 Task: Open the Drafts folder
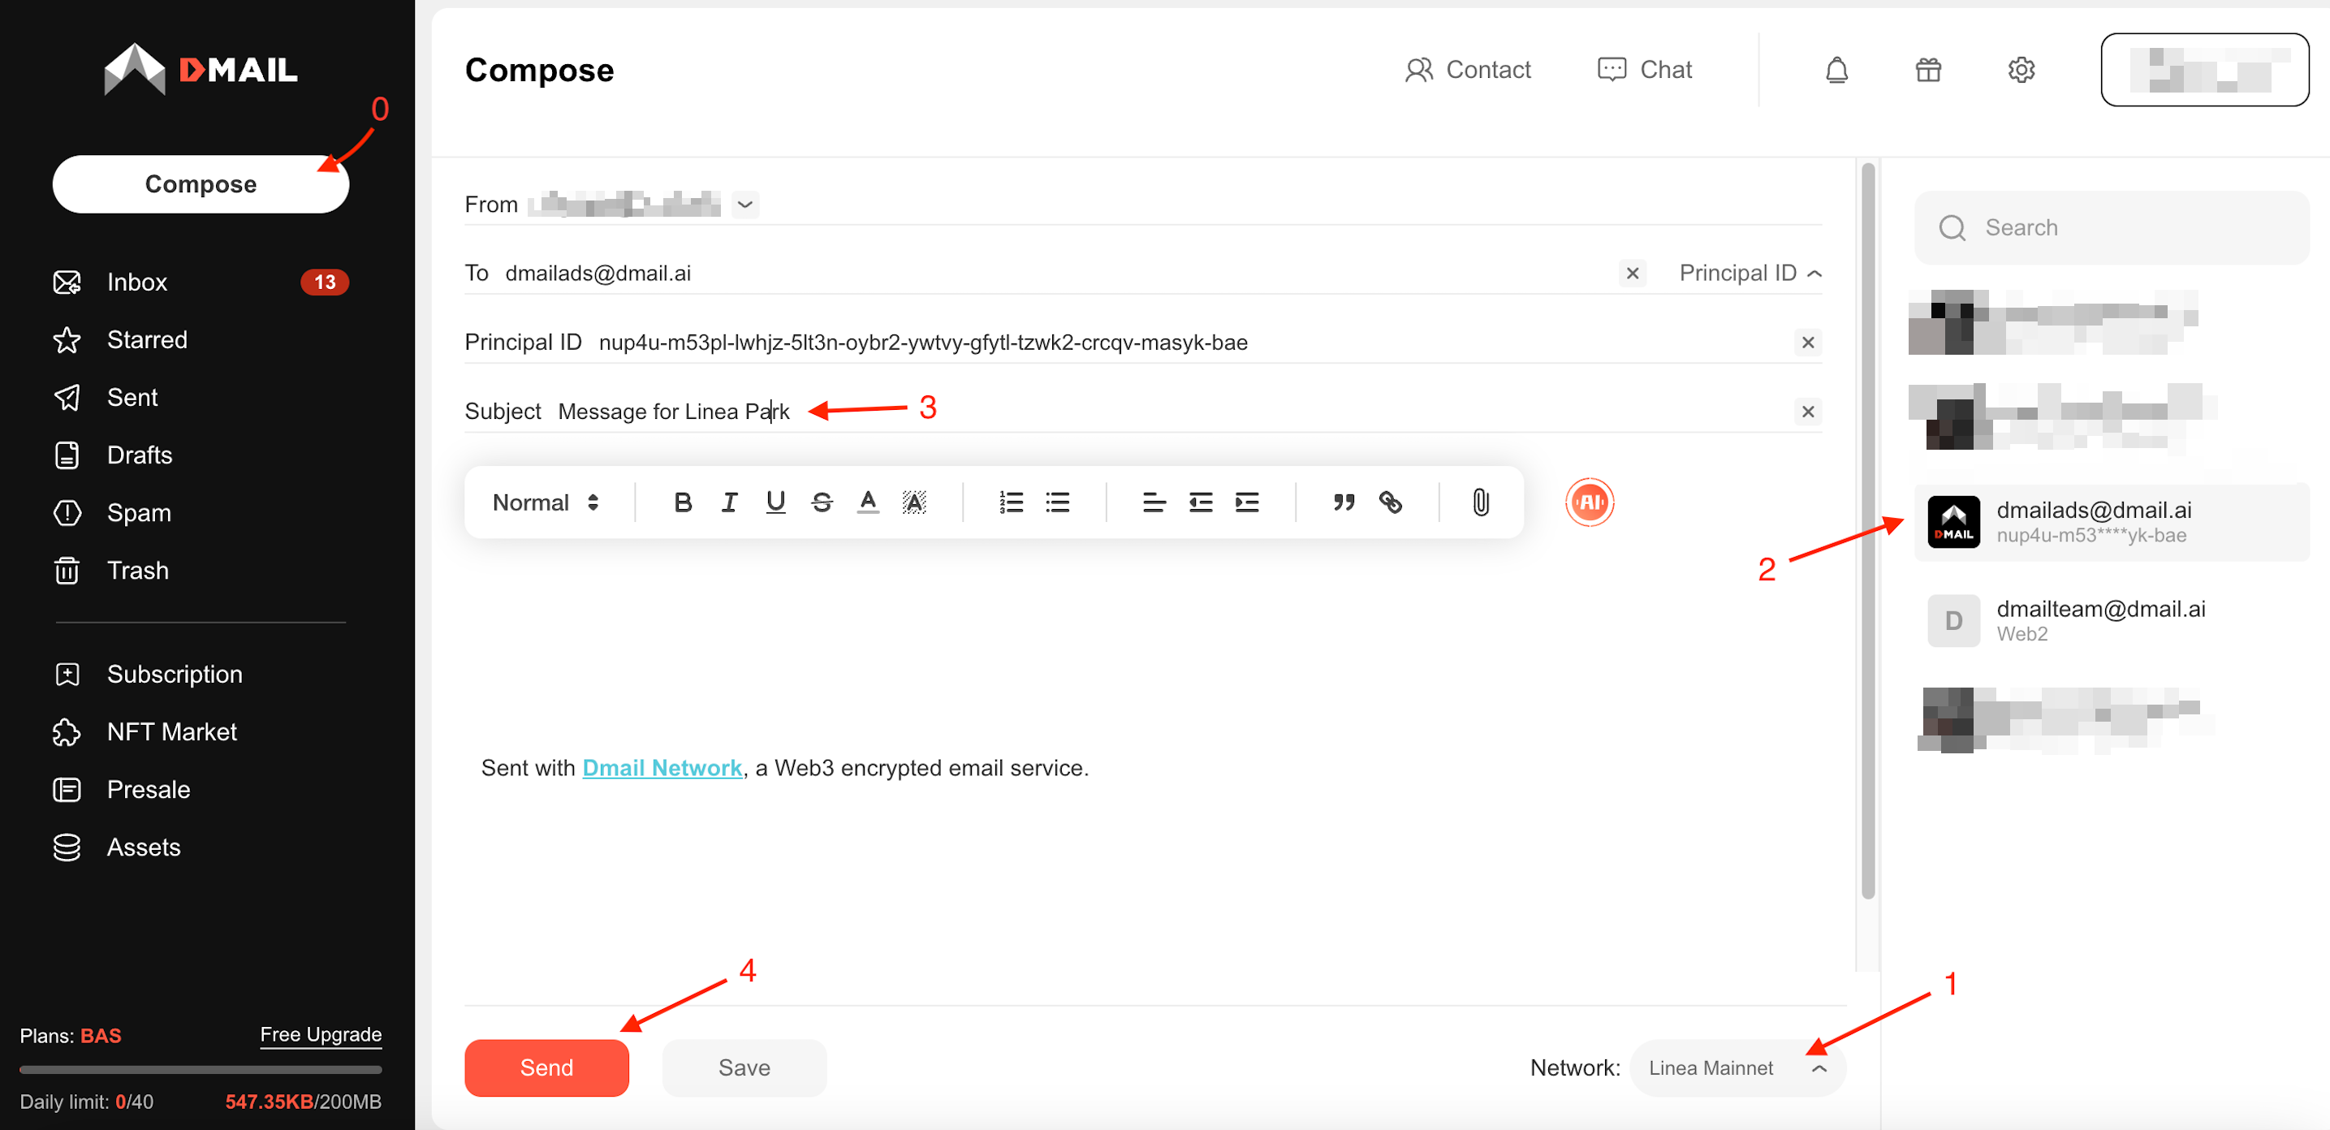click(113, 455)
